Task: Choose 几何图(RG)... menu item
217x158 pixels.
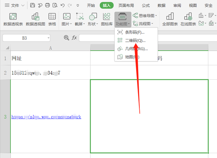Action: click(136, 49)
